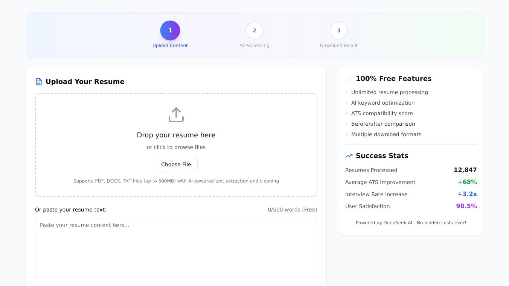The image size is (509, 286).
Task: Click the 12,847 Resumes Processed value
Action: tap(465, 170)
